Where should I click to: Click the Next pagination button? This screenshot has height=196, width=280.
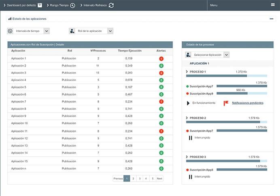pos(159,178)
